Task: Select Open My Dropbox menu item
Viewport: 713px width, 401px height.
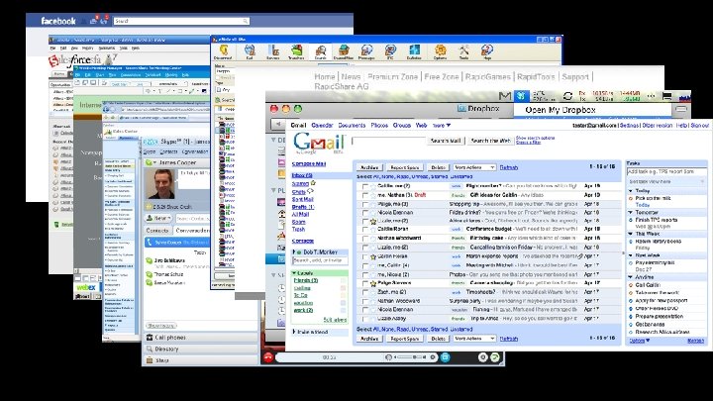Action: 593,110
